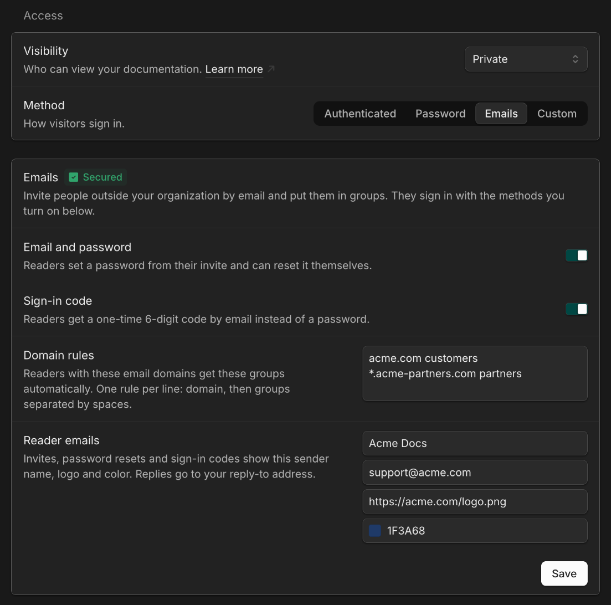Select the Emails method tab
The image size is (611, 605).
(501, 114)
